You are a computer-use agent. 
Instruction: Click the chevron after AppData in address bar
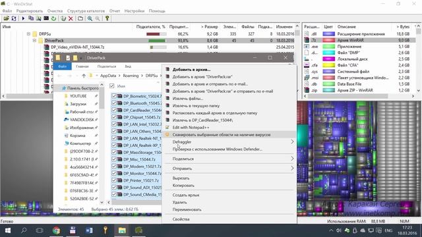click(x=119, y=76)
